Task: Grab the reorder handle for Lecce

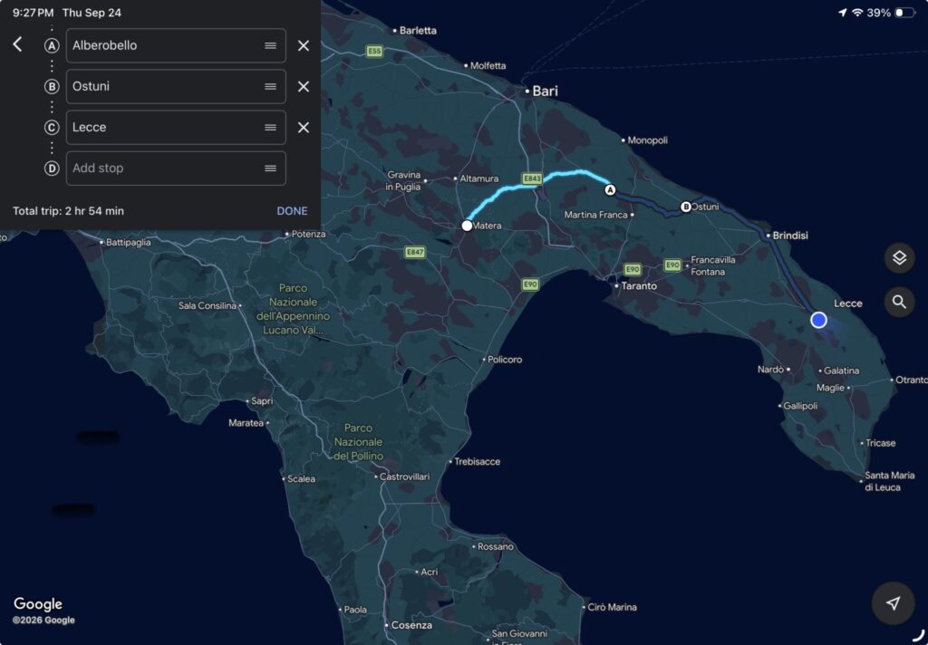Action: [x=270, y=127]
